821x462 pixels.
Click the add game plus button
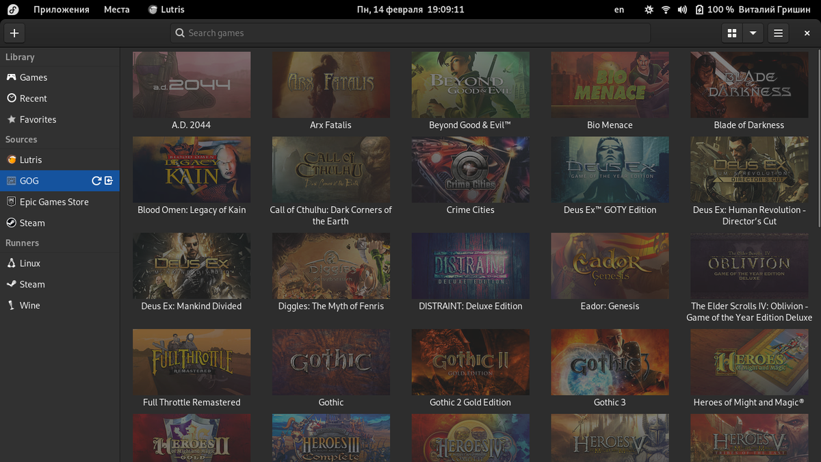coord(14,33)
